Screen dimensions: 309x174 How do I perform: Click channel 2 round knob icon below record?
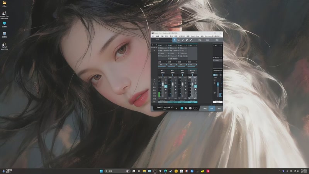coord(176,93)
